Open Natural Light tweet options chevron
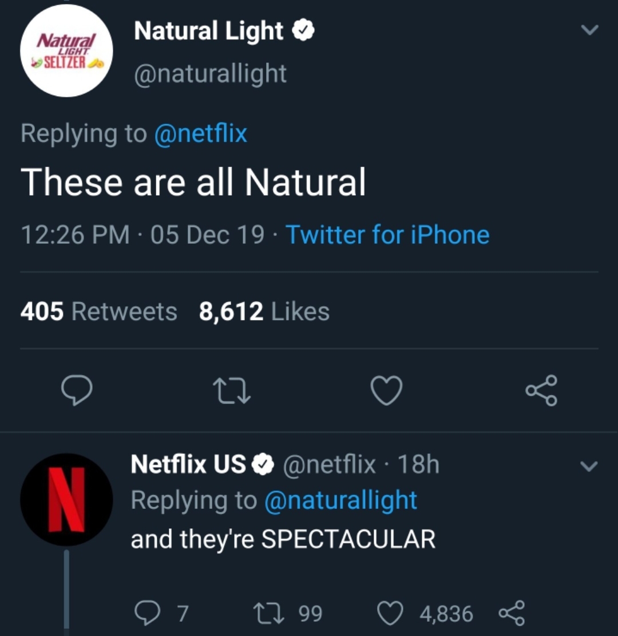The width and height of the screenshot is (618, 636). coord(589,30)
